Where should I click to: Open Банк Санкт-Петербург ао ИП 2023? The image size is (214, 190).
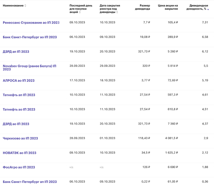[30, 37]
